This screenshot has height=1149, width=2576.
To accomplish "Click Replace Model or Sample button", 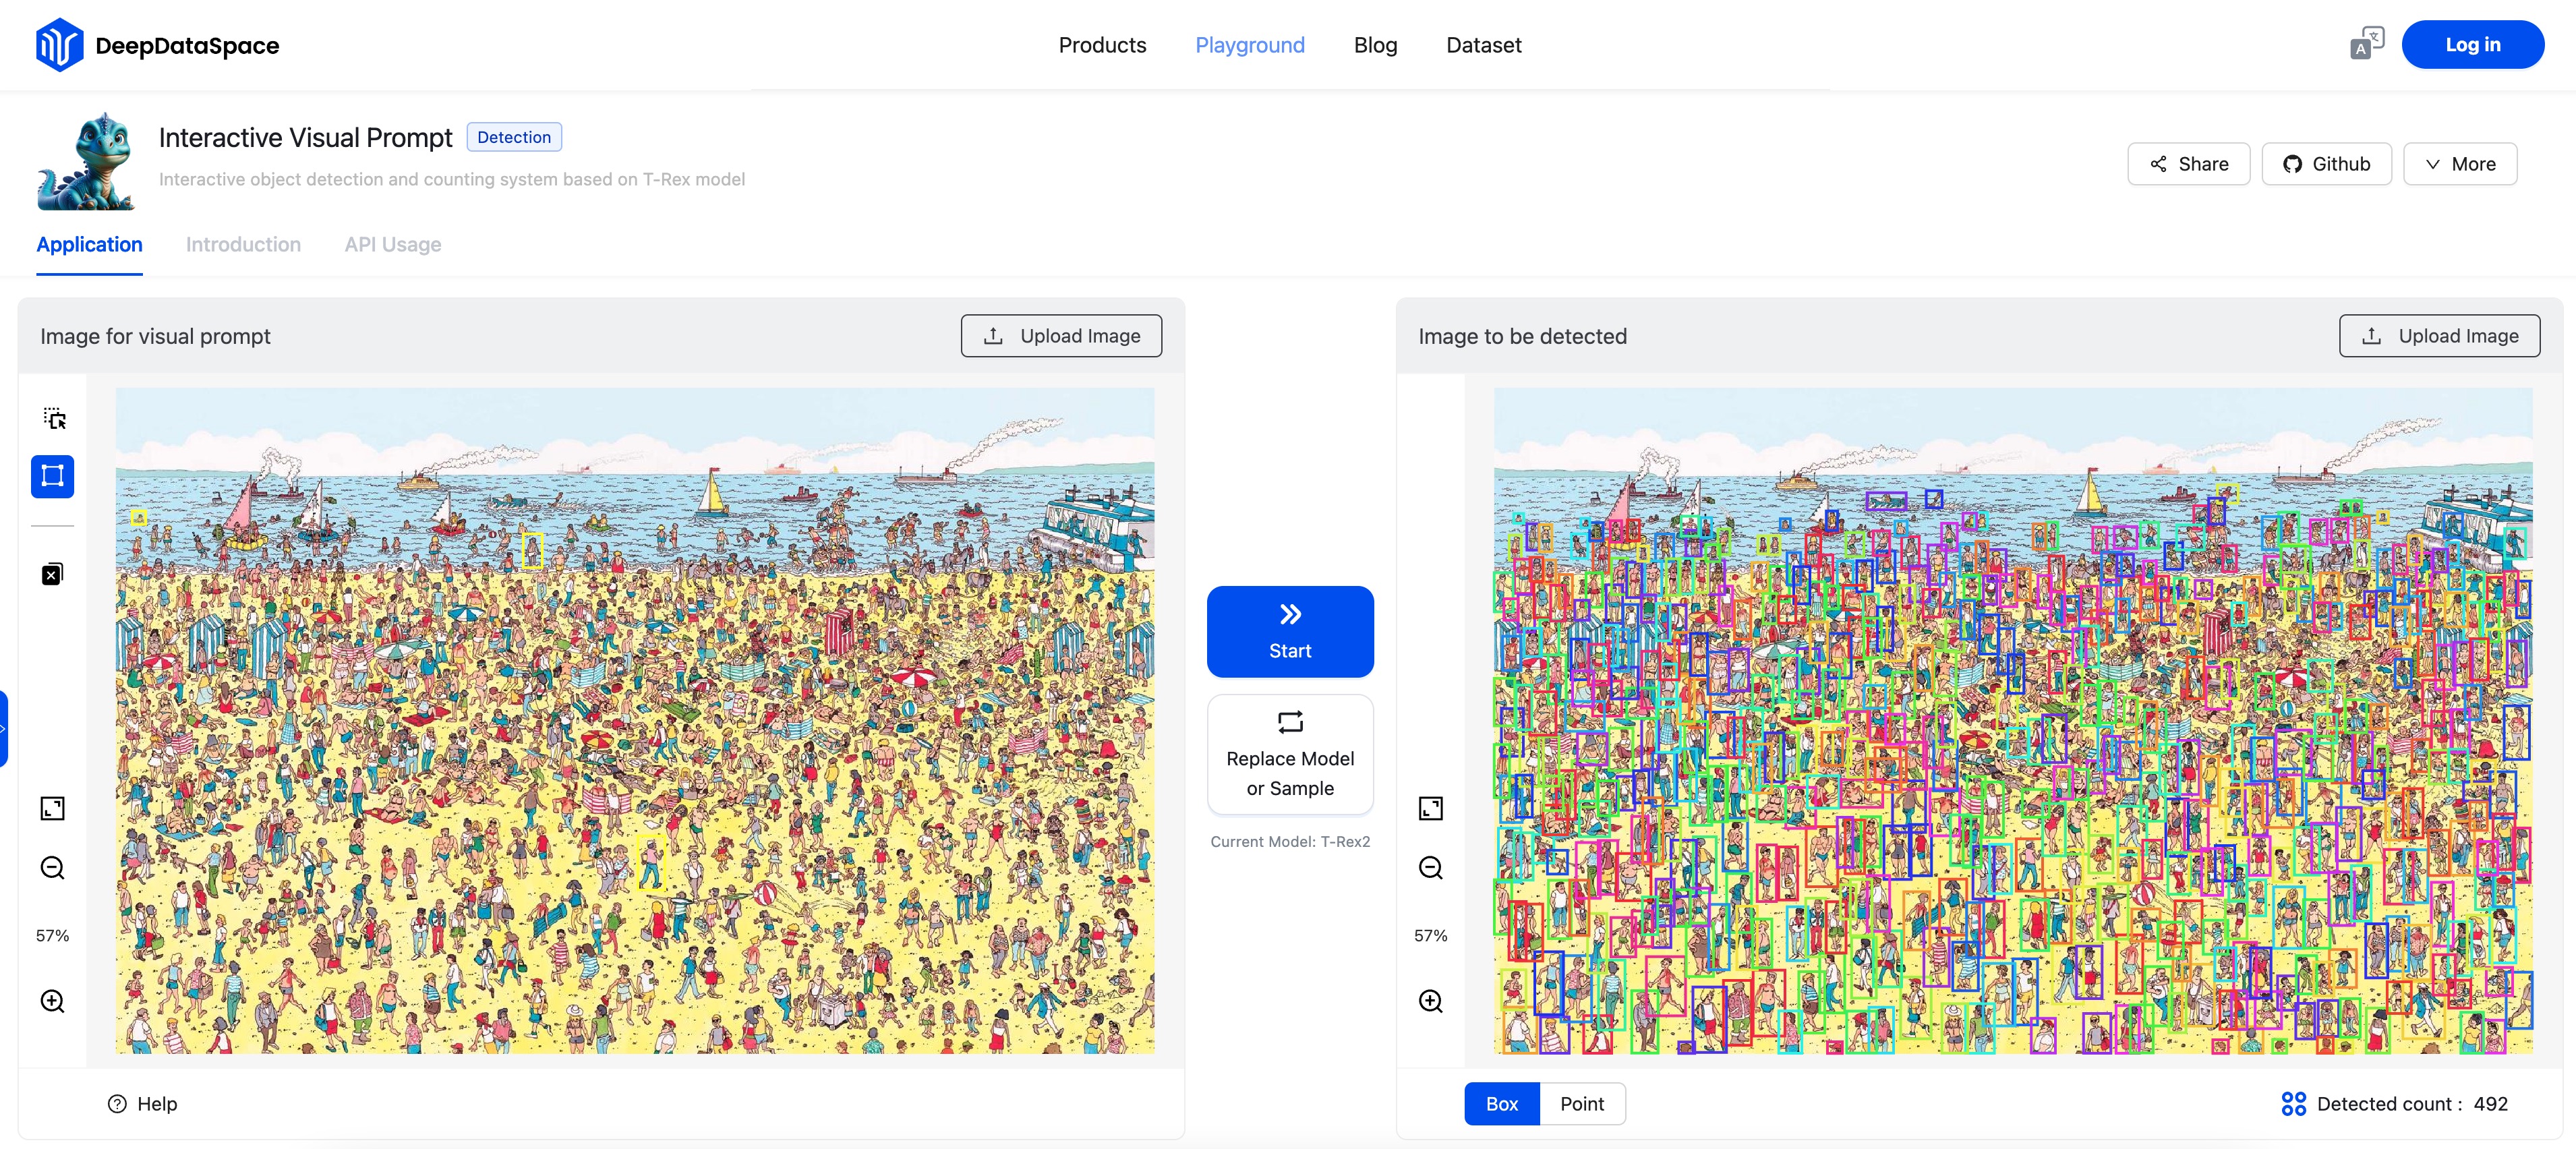I will click(x=1289, y=755).
